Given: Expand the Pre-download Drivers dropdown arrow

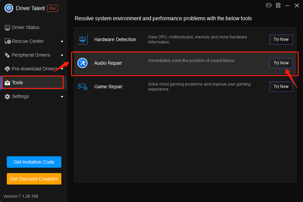Looking at the screenshot, I should (x=62, y=69).
